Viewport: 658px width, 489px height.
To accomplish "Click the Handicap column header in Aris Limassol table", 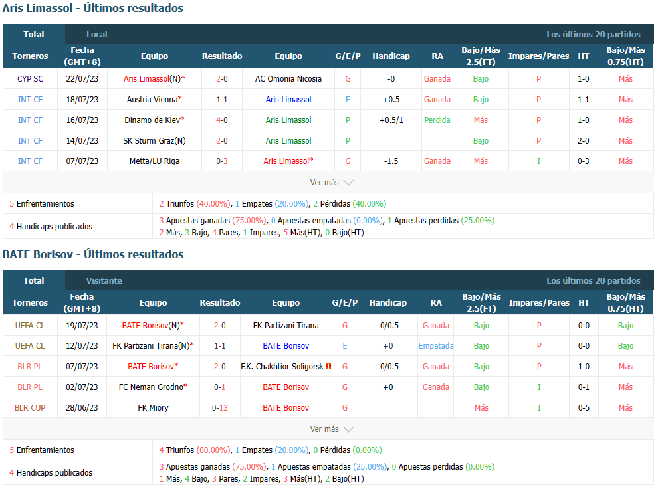I will tap(391, 56).
